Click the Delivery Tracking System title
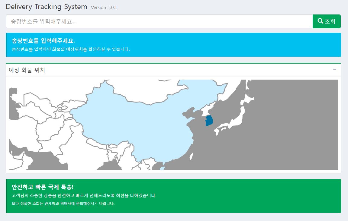Screen dimensions: 348x221 pyautogui.click(x=47, y=7)
